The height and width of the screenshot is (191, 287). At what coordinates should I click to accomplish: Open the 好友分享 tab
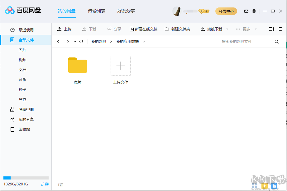(126, 11)
